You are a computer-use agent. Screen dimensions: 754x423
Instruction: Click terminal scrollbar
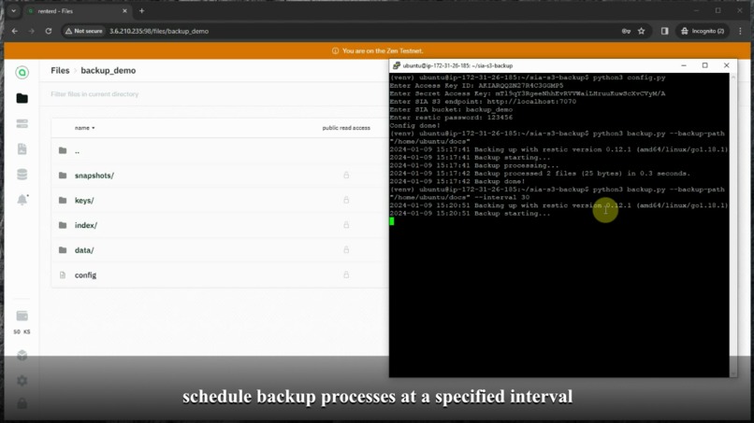733,225
